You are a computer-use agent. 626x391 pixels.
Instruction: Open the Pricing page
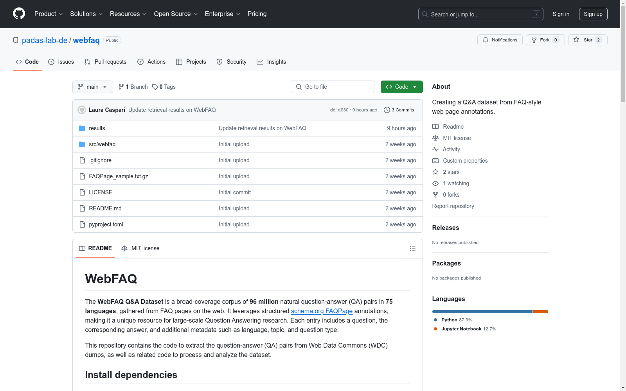coord(257,14)
